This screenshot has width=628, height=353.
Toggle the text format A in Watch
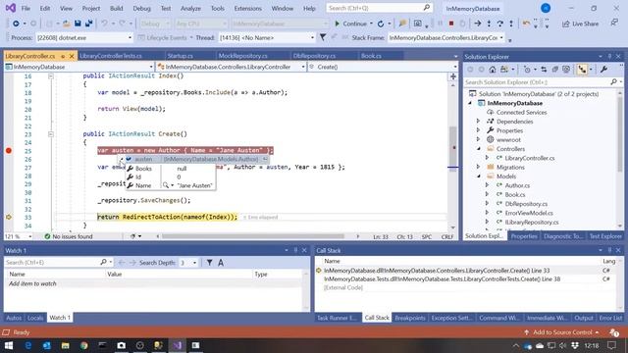point(221,263)
